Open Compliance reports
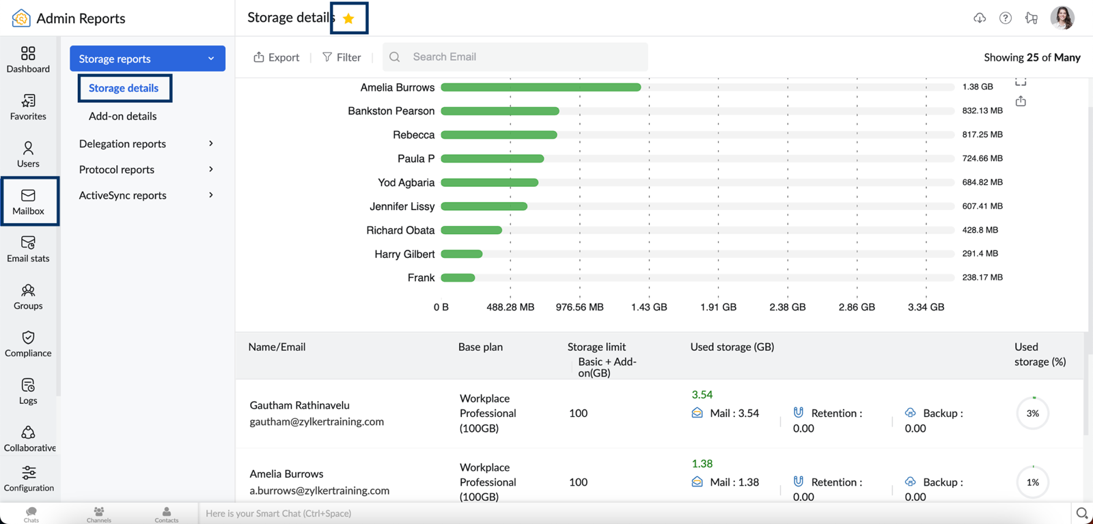1093x524 pixels. [28, 344]
